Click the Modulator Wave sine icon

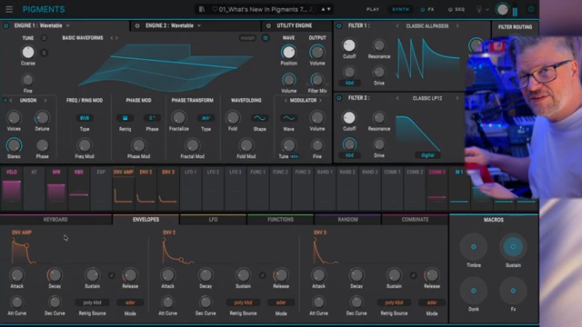point(289,118)
